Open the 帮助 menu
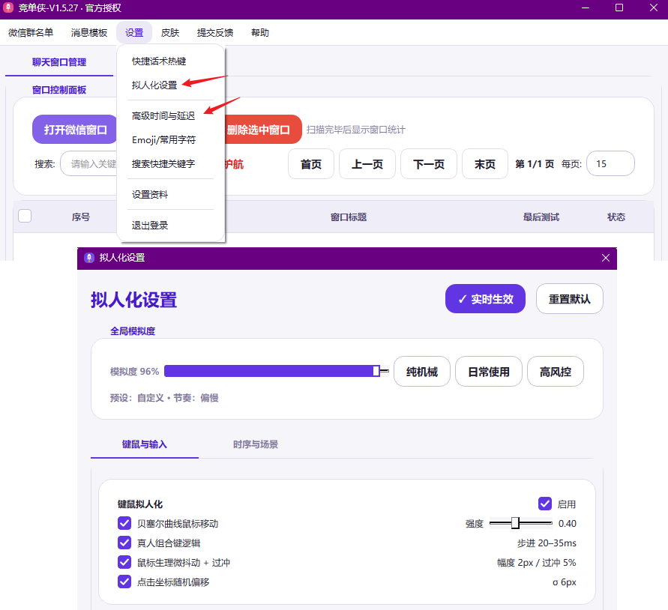 260,32
